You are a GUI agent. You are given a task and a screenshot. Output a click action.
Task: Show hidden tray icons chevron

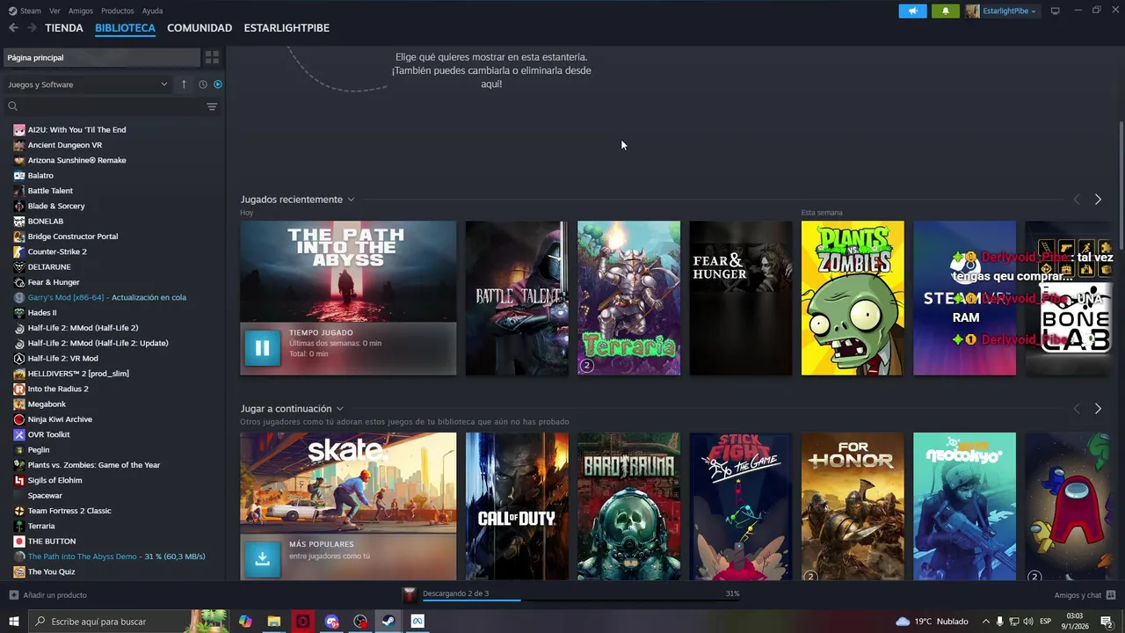[x=985, y=622]
